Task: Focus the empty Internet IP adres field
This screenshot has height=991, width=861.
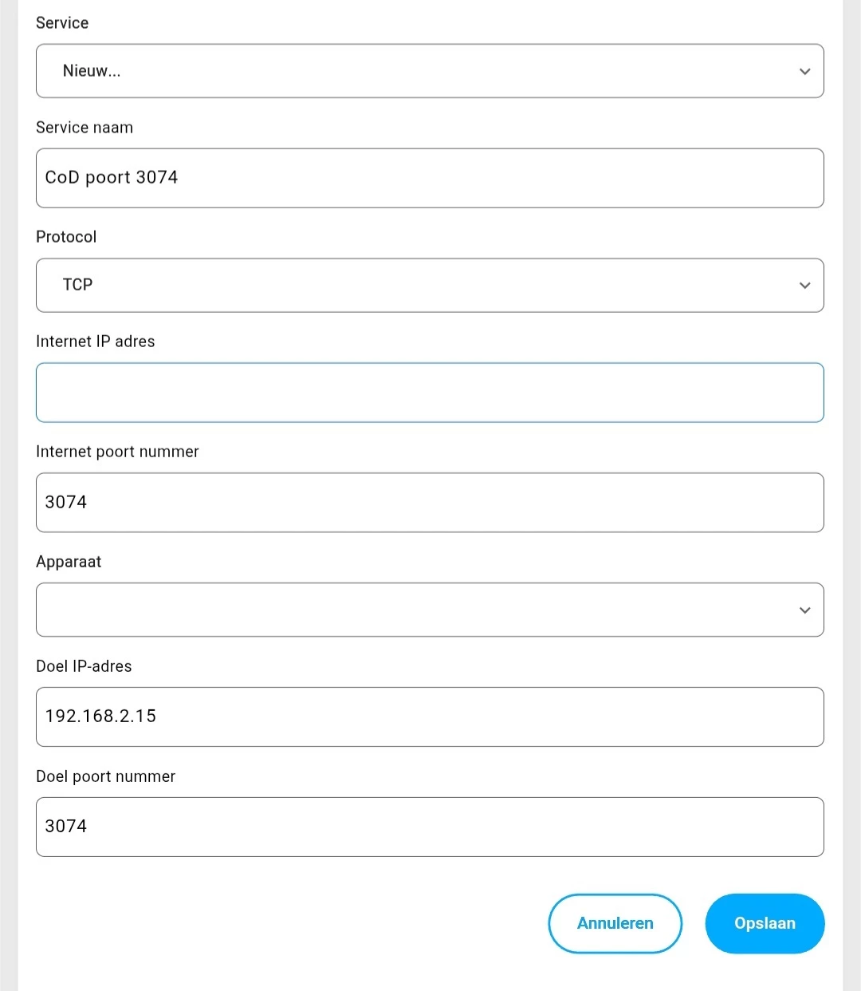Action: pyautogui.click(x=430, y=393)
